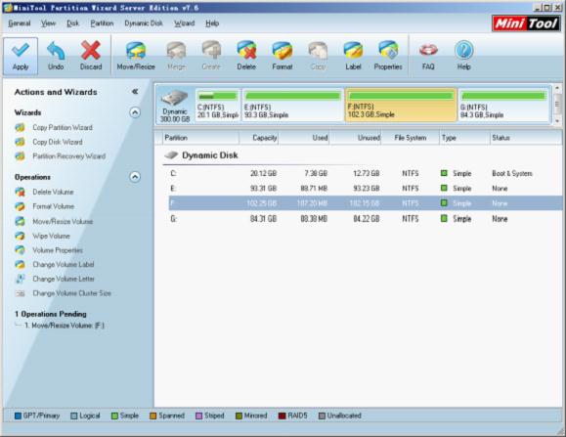Viewport: 566px width, 437px height.
Task: Click the Delete toolbar icon
Action: (x=246, y=57)
